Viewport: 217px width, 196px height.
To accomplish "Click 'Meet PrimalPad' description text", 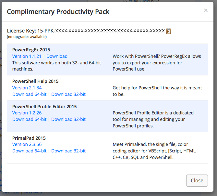I will (x=155, y=151).
